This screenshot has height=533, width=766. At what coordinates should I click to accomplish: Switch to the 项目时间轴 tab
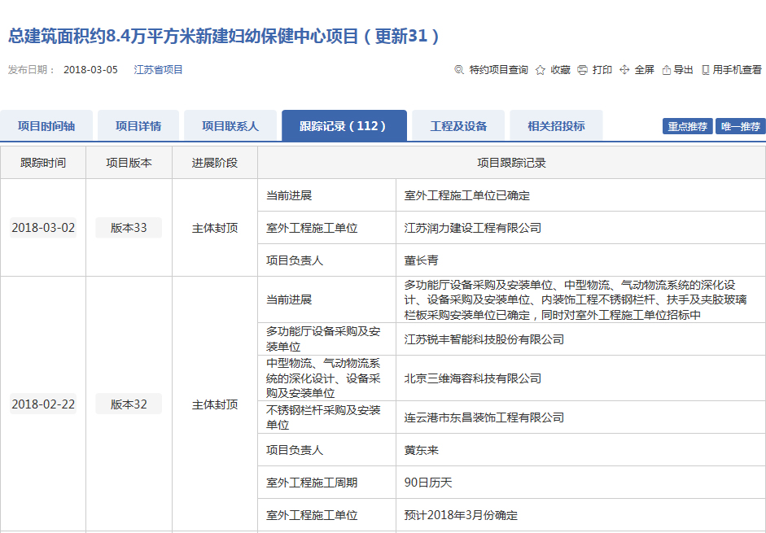pos(46,126)
